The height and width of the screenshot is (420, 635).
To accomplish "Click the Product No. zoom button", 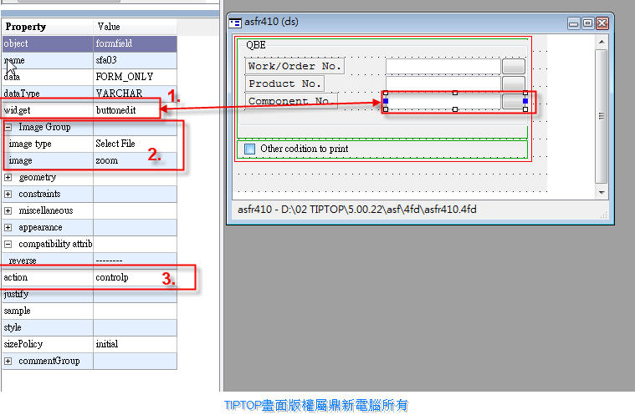I will [514, 83].
